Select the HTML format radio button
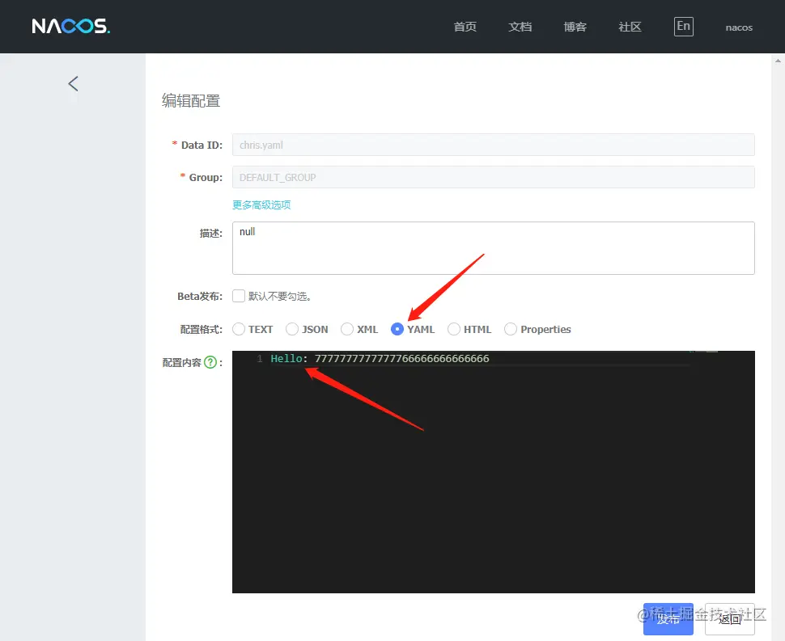The height and width of the screenshot is (641, 785). click(x=453, y=329)
